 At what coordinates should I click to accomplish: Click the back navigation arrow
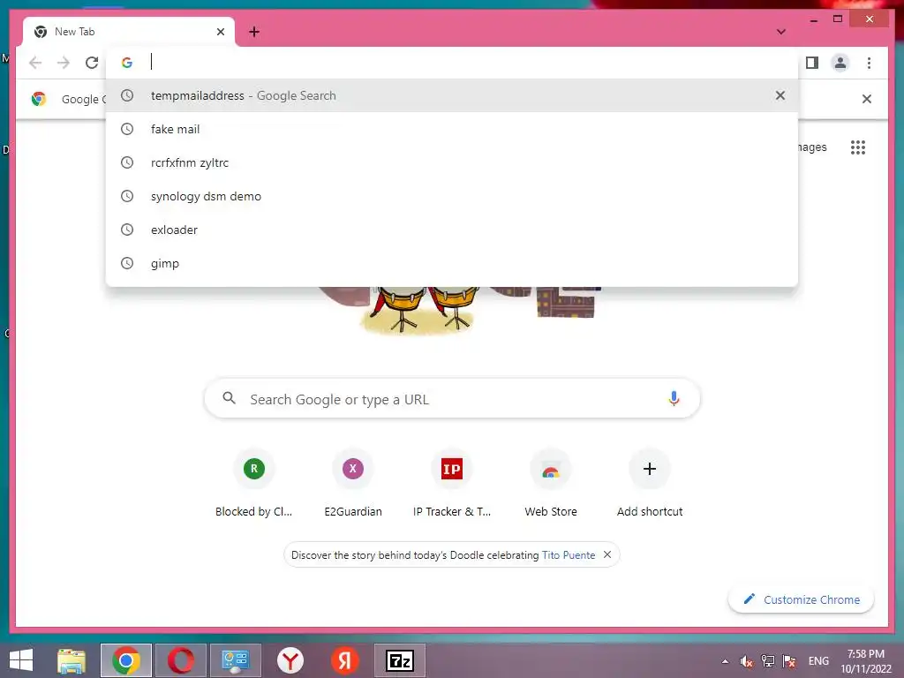(x=35, y=63)
